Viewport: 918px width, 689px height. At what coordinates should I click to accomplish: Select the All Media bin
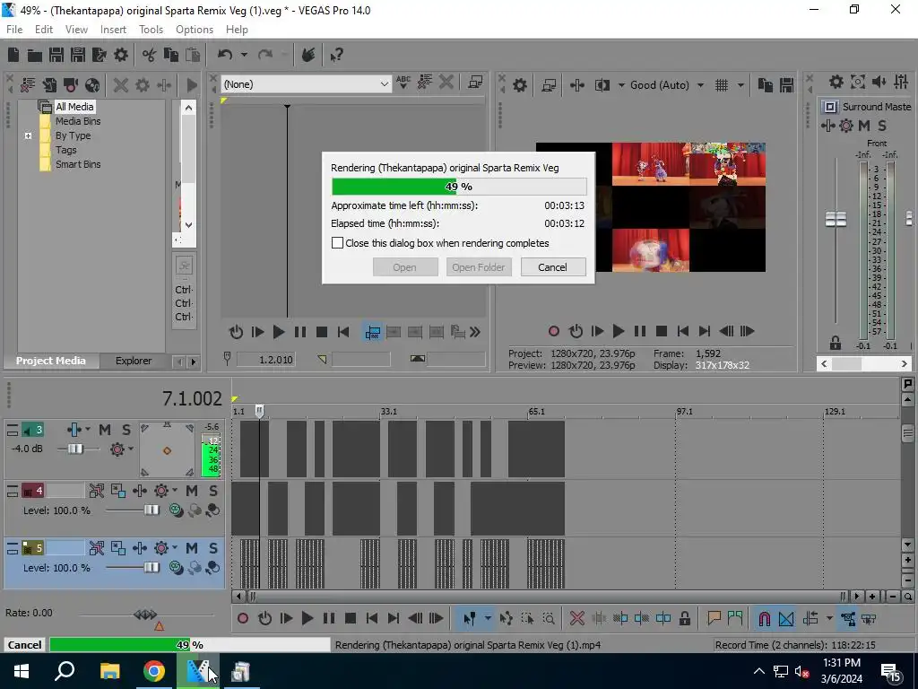click(74, 107)
